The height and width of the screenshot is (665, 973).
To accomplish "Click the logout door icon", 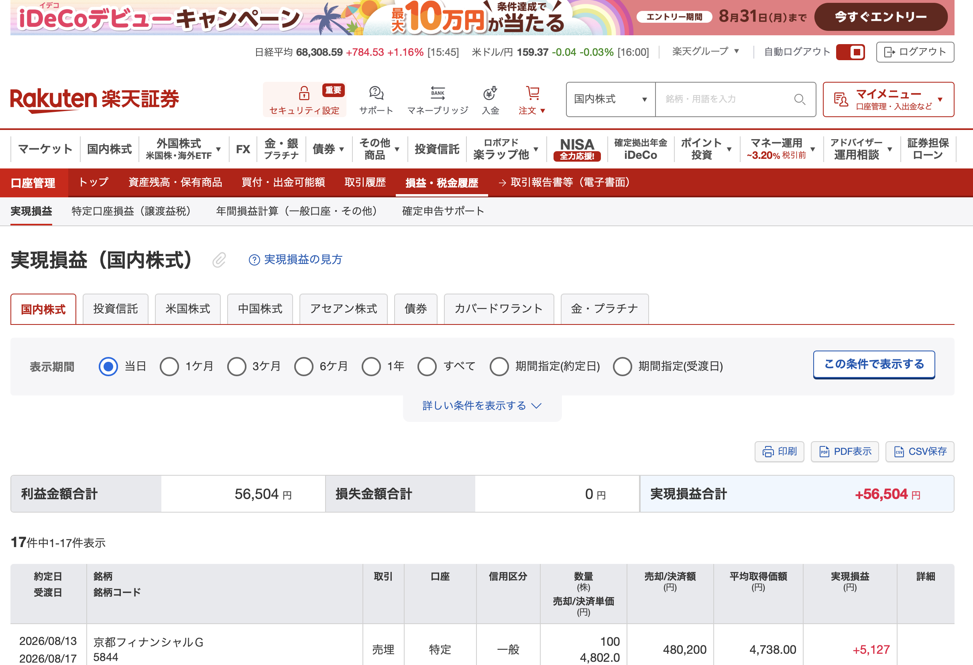I will tap(889, 52).
